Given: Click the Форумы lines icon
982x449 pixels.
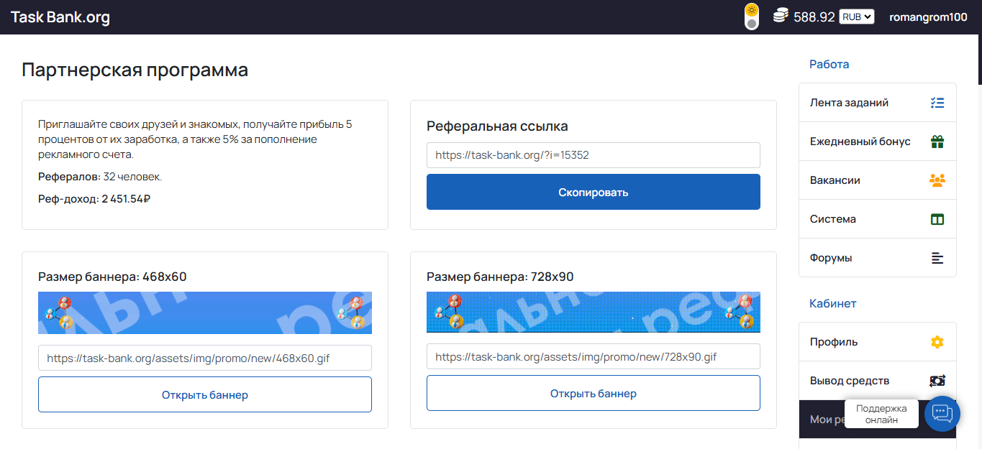Looking at the screenshot, I should click(937, 258).
